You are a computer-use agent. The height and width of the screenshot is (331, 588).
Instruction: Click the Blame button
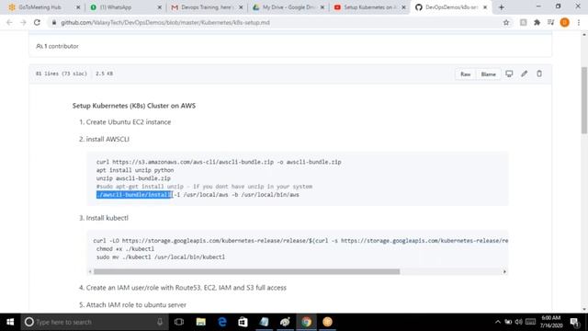coord(488,74)
